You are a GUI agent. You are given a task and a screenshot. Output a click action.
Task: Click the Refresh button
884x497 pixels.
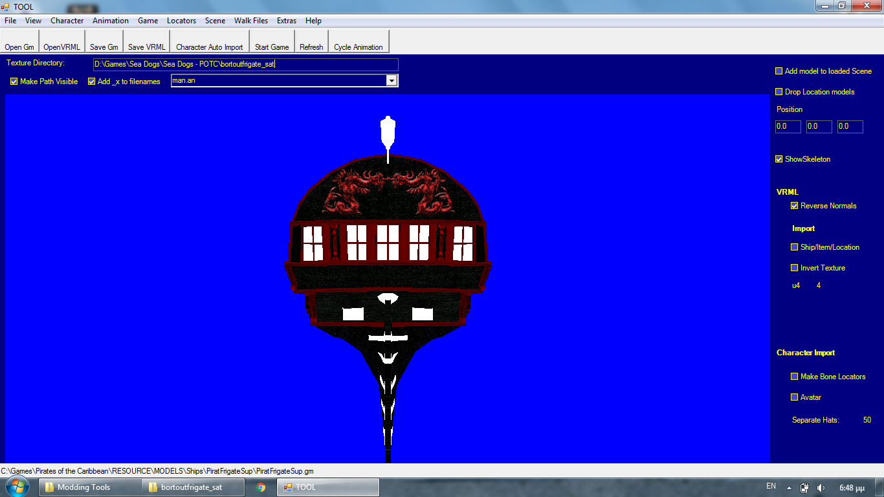pos(311,41)
